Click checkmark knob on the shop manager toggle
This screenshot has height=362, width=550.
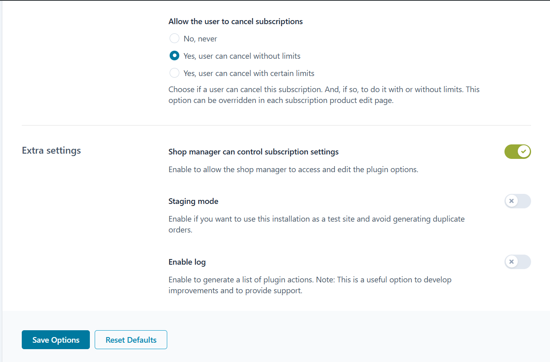click(523, 152)
